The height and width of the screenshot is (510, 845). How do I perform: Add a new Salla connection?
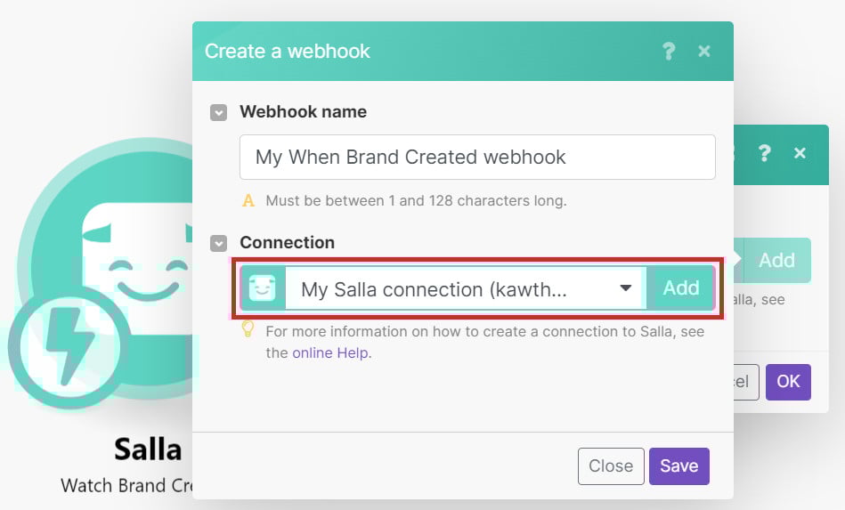click(680, 288)
